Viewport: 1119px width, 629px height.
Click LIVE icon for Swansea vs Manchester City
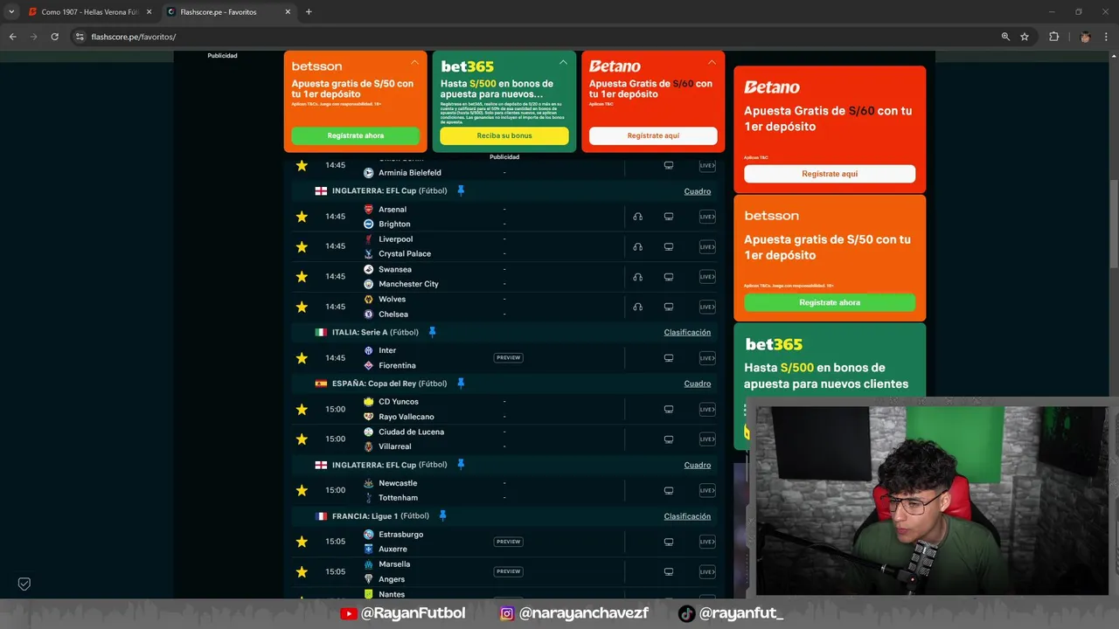707,277
